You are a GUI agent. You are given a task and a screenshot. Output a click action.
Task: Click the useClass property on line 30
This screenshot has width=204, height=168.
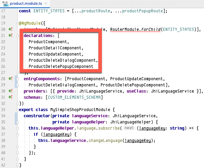[136, 91]
